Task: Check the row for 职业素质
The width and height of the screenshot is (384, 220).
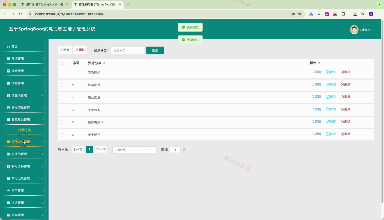Action: (x=62, y=98)
